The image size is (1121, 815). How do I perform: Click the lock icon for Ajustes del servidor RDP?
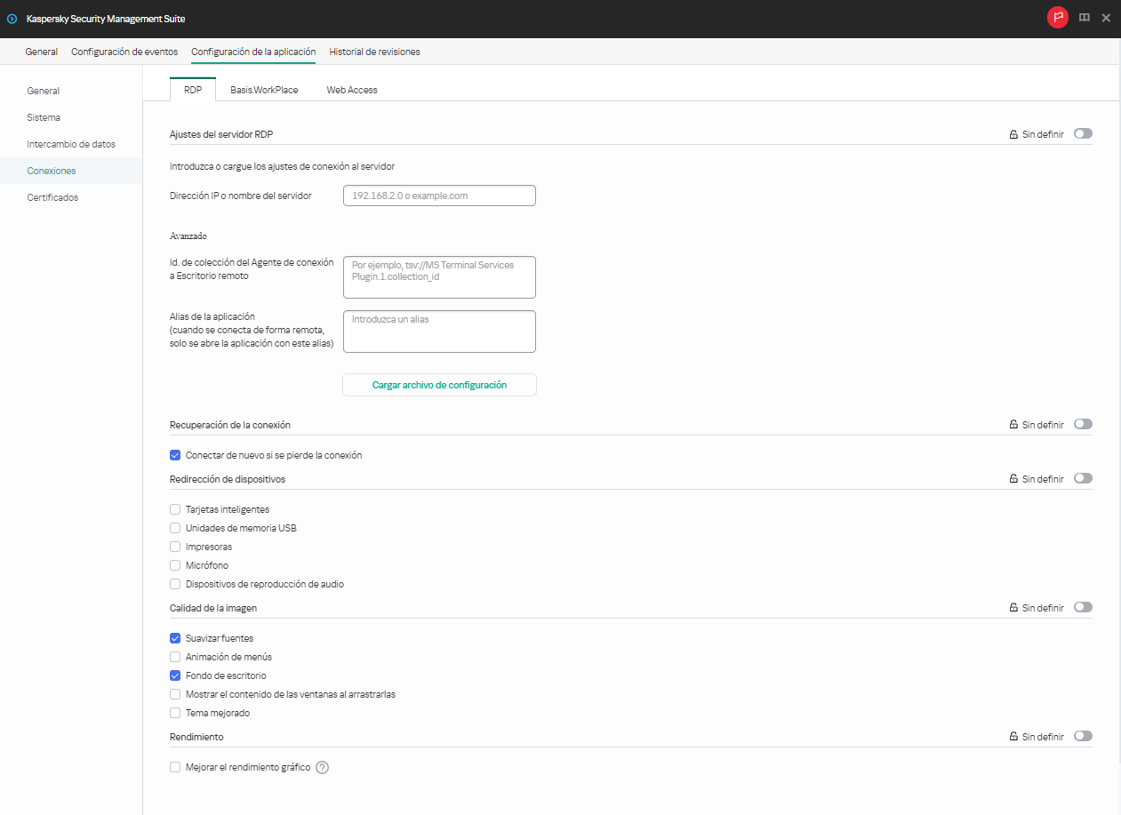(x=1013, y=133)
